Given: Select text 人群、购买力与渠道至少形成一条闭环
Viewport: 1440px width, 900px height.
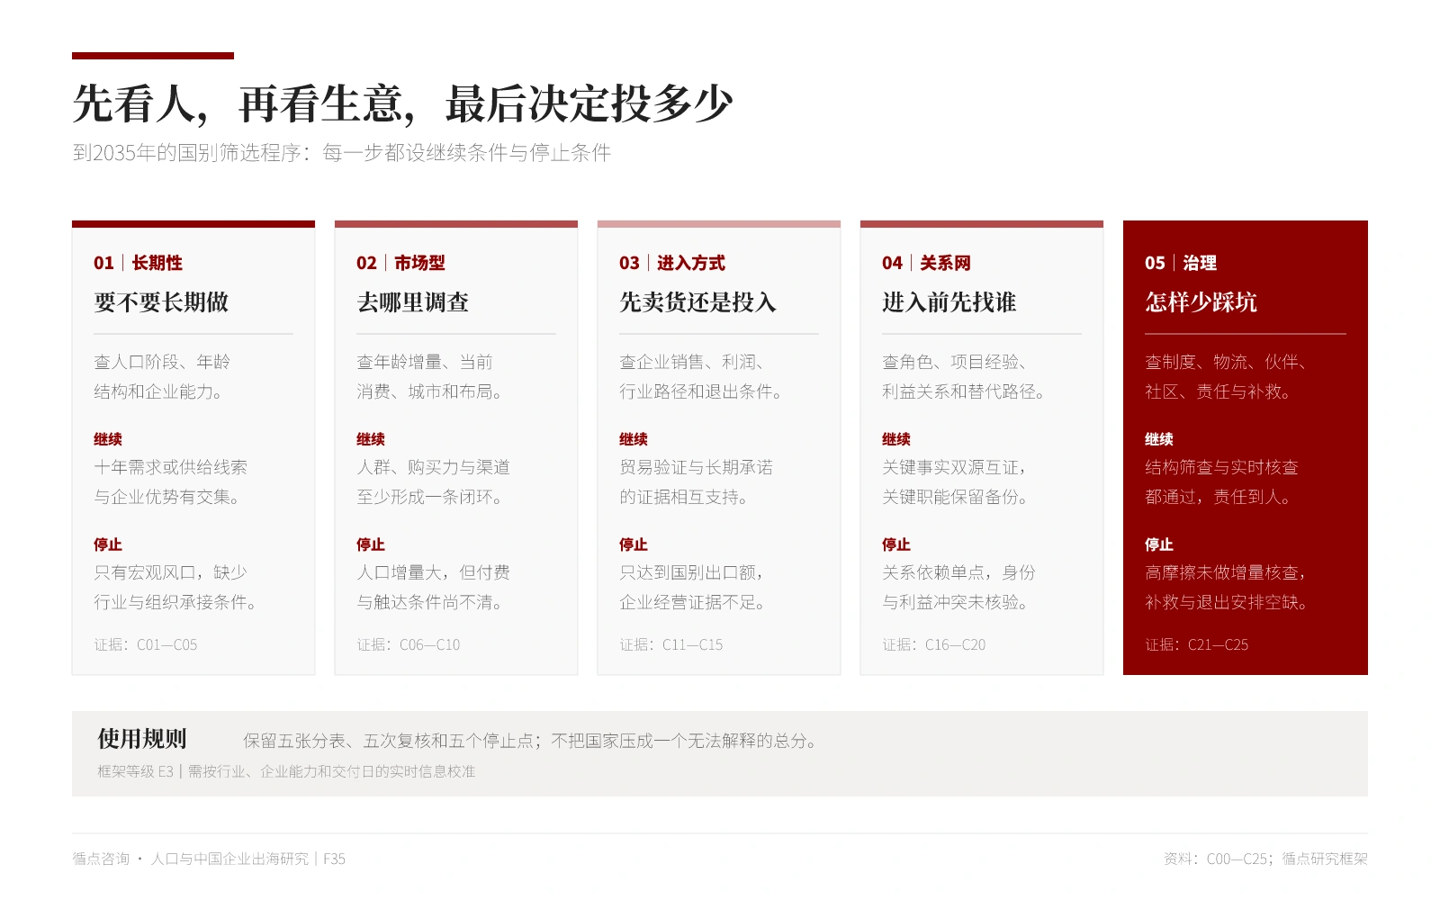Looking at the screenshot, I should 433,481.
